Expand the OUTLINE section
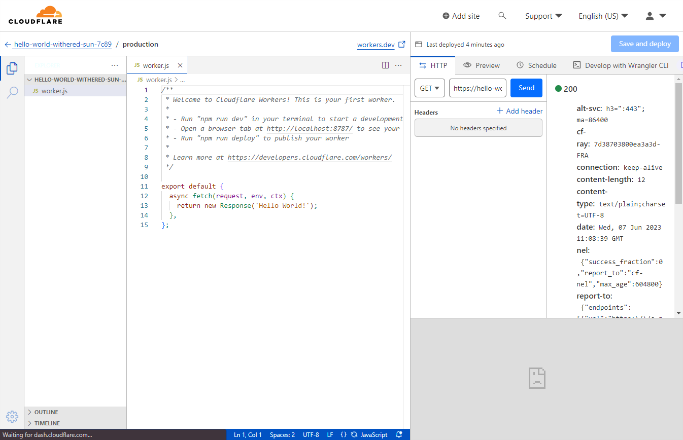This screenshot has width=683, height=440. 75,412
